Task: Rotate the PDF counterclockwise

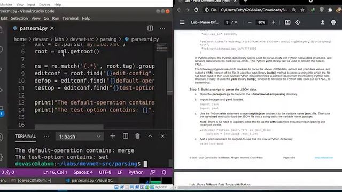Action: tap(297, 22)
